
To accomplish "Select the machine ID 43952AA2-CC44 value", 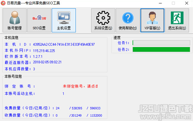I will [64, 44].
